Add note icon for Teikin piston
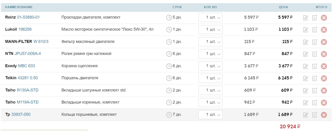 point(314,78)
